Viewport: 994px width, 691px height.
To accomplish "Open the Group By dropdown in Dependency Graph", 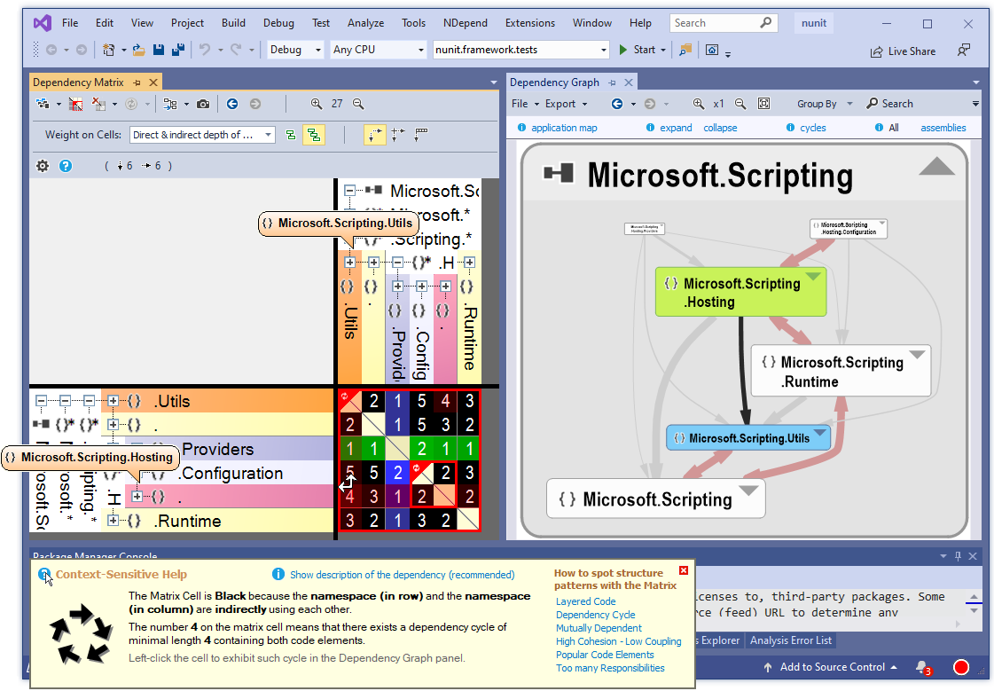I will [825, 104].
